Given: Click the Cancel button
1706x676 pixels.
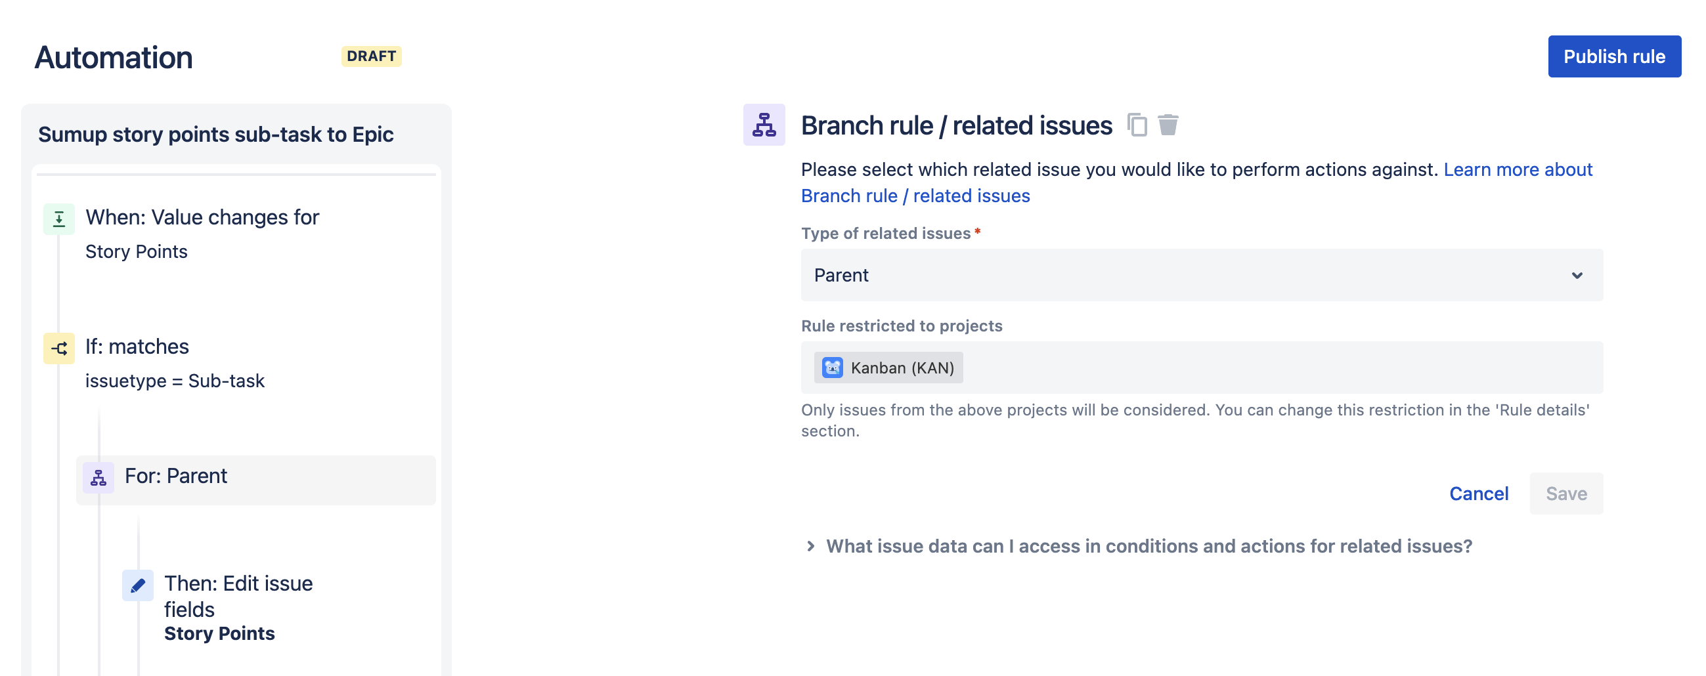Looking at the screenshot, I should pos(1478,494).
